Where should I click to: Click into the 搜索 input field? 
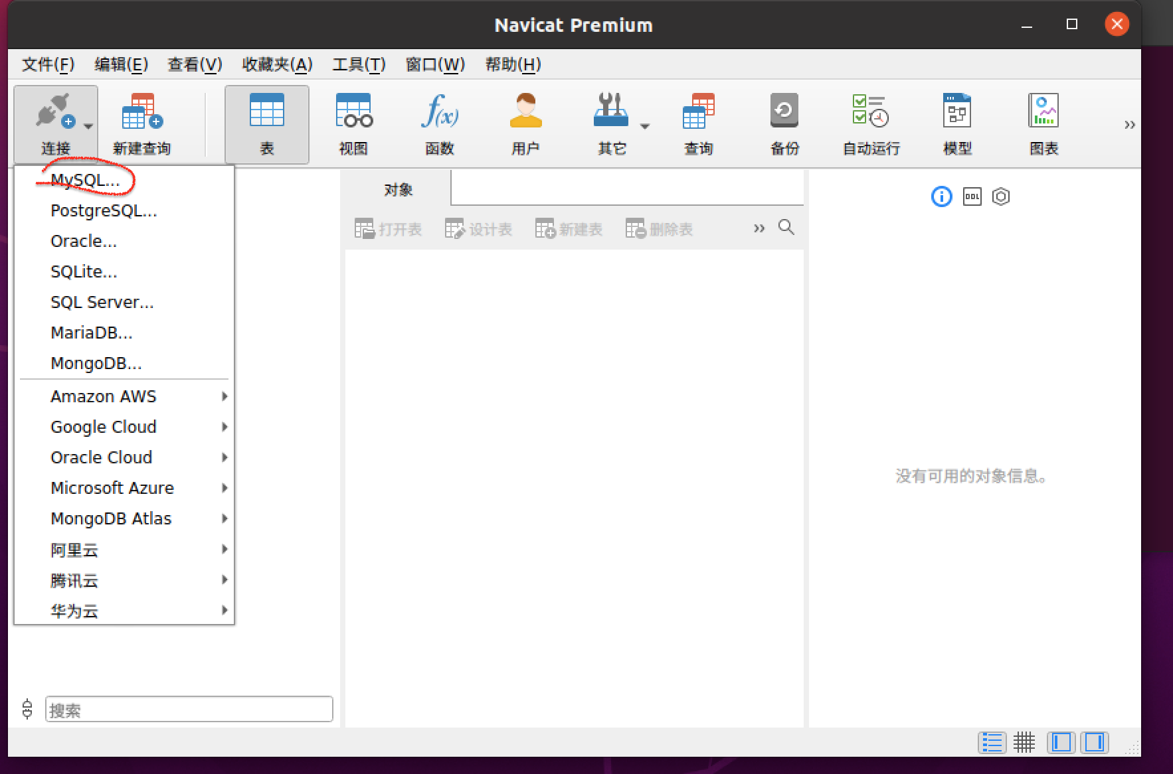tap(189, 709)
